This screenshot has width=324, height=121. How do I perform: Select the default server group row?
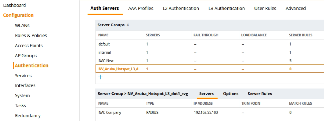[104, 44]
